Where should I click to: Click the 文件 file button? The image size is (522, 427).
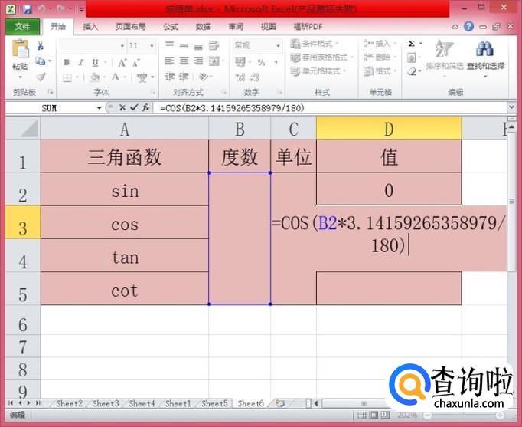pyautogui.click(x=22, y=26)
